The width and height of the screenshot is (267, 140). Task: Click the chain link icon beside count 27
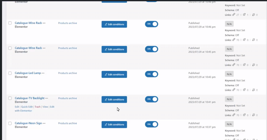(234, 15)
